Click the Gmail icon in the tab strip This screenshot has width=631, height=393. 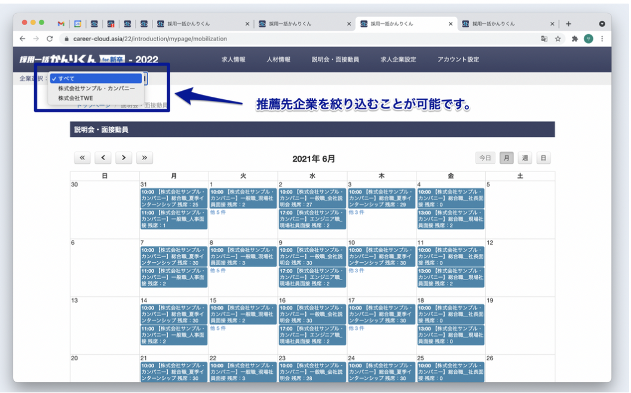pos(60,24)
